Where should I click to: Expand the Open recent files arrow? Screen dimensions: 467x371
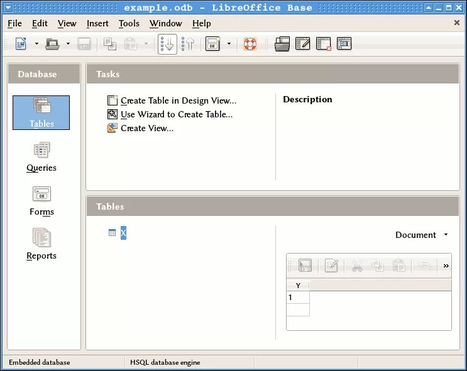pos(68,44)
